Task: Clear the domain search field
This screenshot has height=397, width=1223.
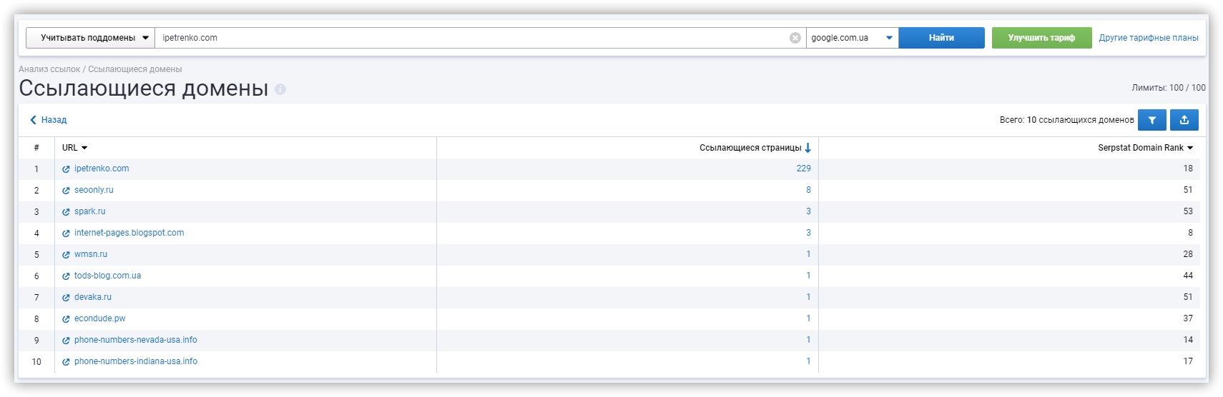Action: 795,38
